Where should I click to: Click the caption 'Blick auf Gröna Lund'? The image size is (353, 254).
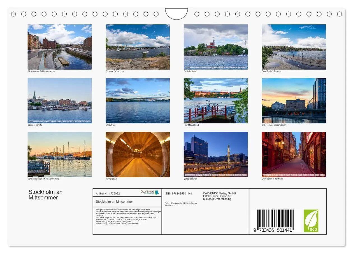(x=115, y=71)
